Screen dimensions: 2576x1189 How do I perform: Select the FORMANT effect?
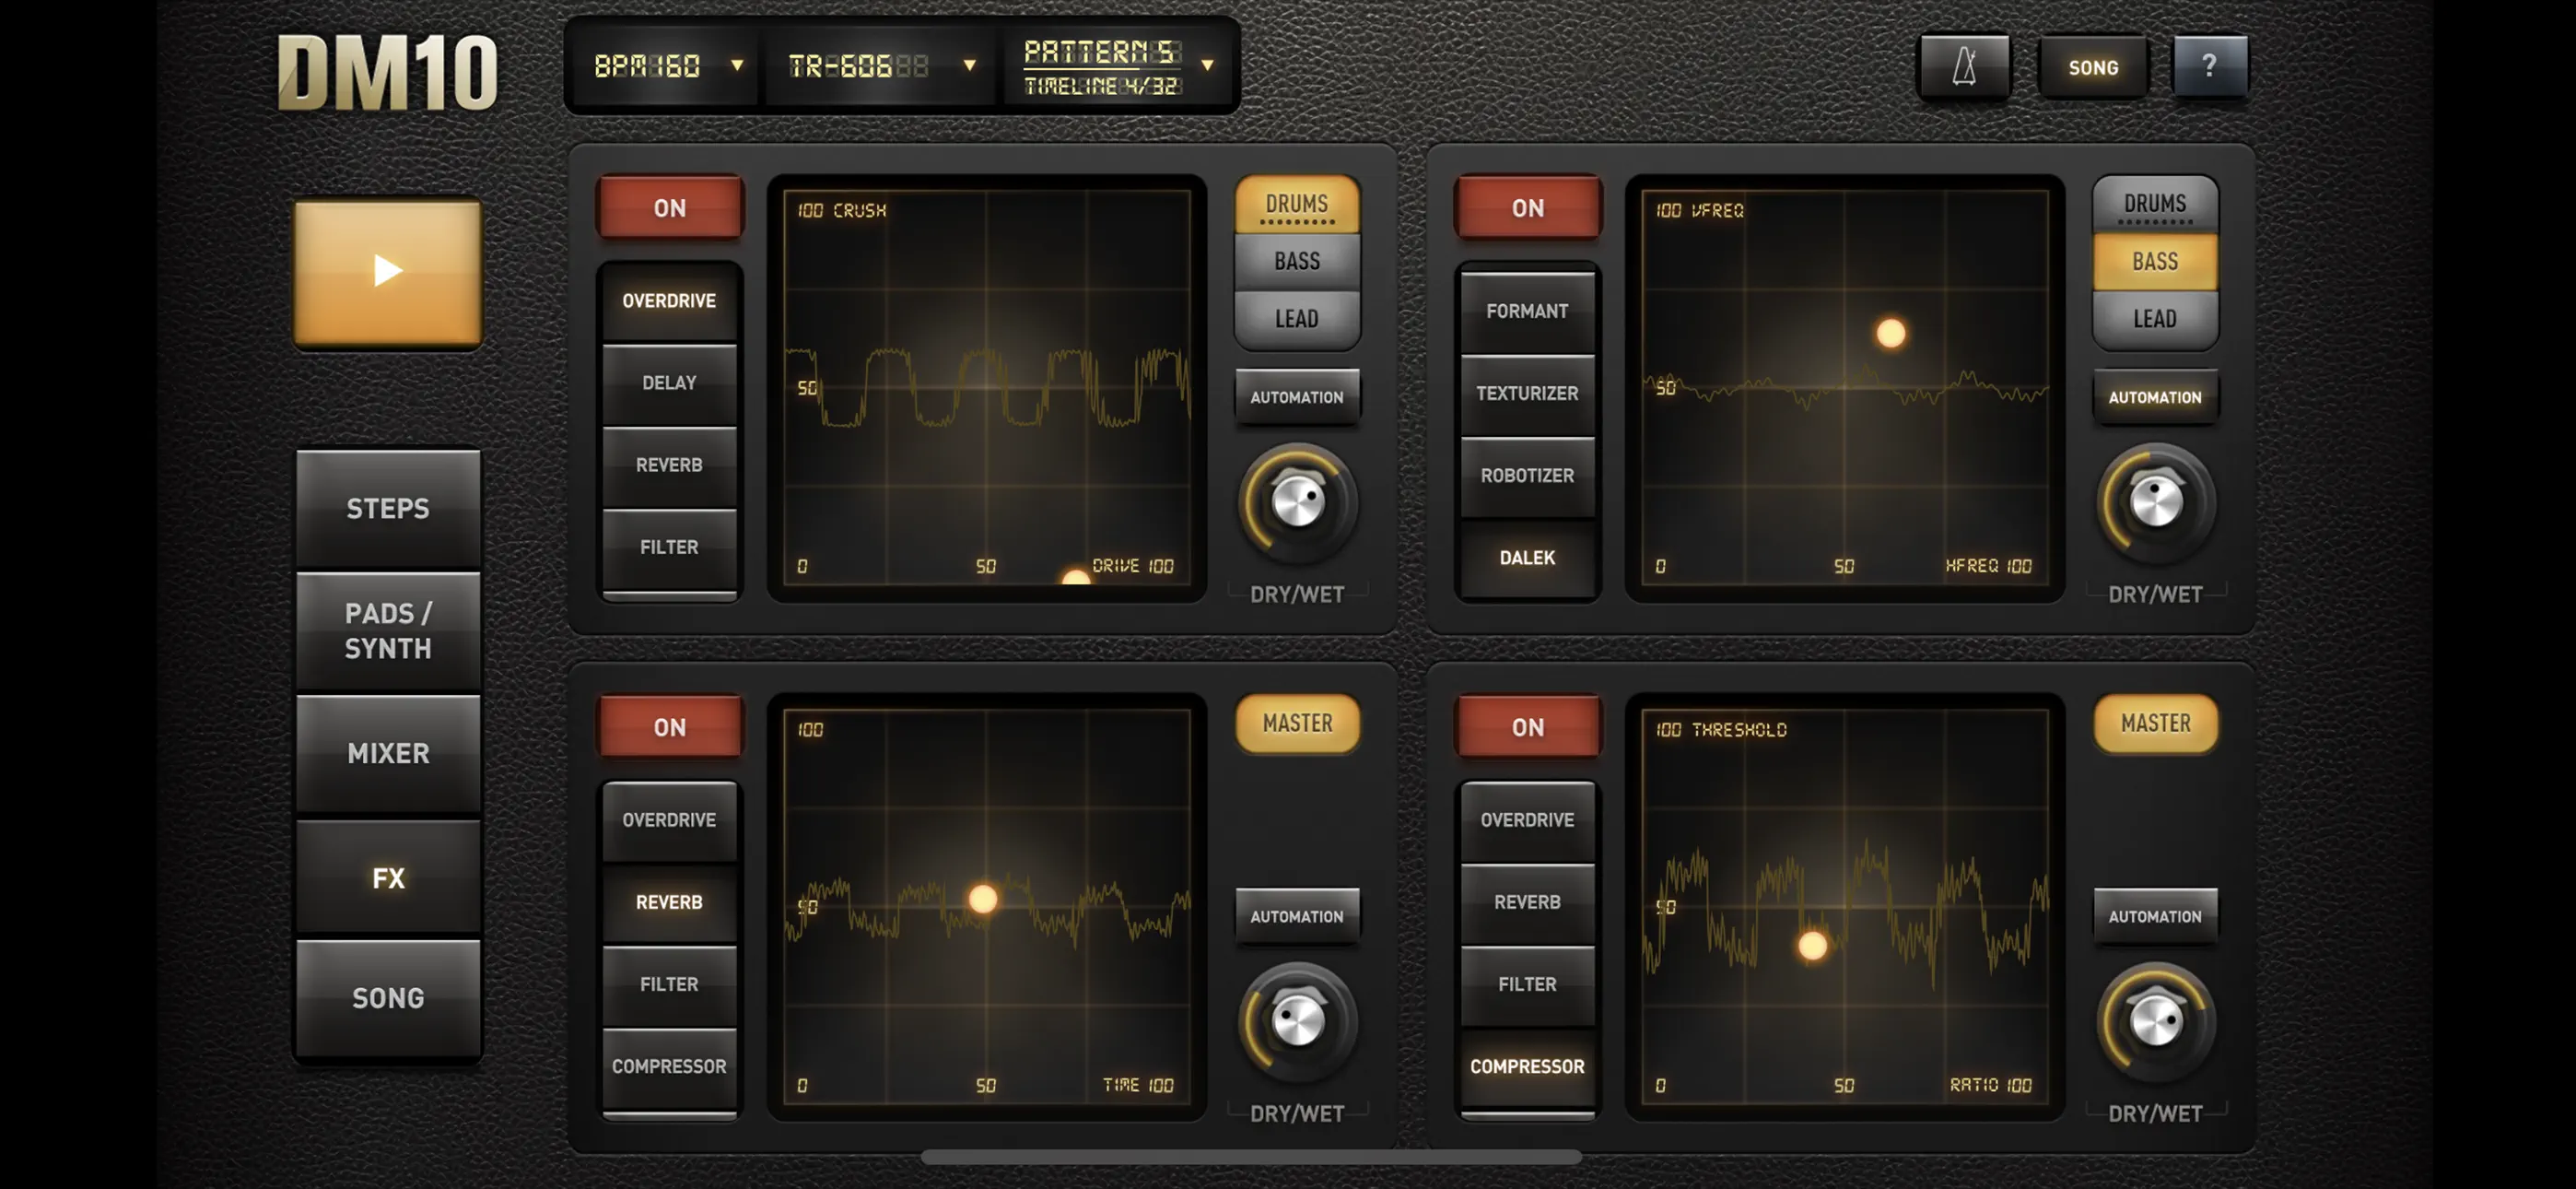tap(1527, 311)
